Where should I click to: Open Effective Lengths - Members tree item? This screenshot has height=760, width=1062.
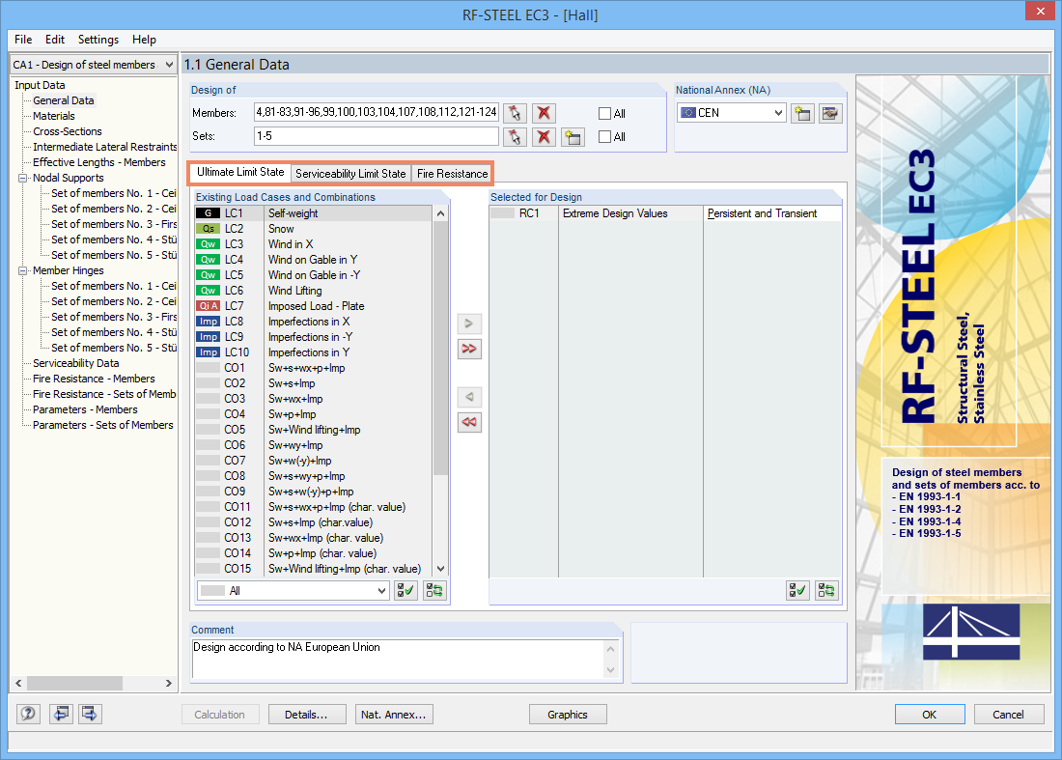(98, 163)
